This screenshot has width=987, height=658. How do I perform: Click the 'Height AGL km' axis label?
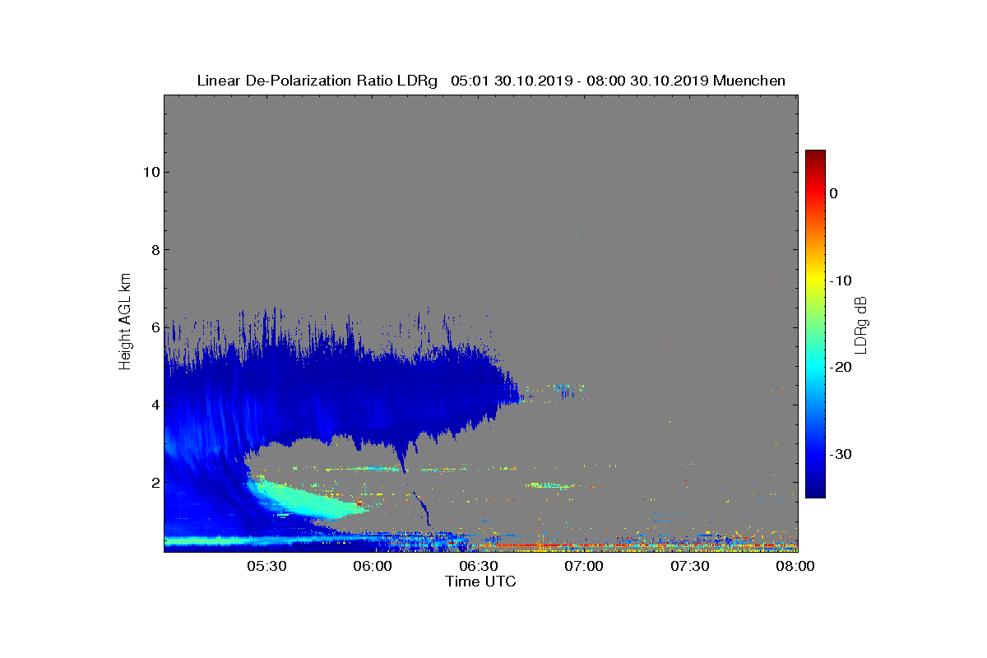(125, 322)
